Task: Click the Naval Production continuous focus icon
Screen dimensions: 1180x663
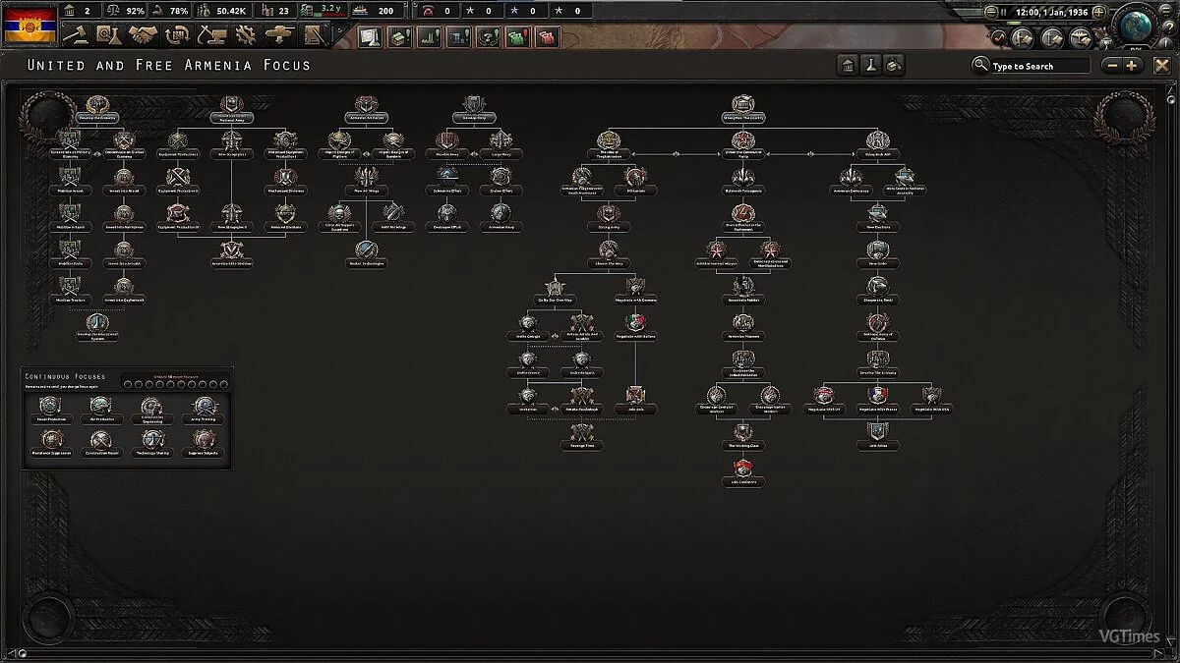Action: tap(49, 407)
